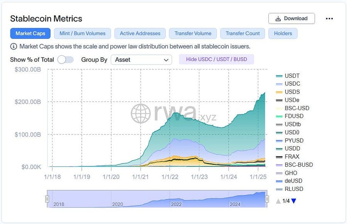
Task: Open the Group By Asset dropdown
Action: 141,60
